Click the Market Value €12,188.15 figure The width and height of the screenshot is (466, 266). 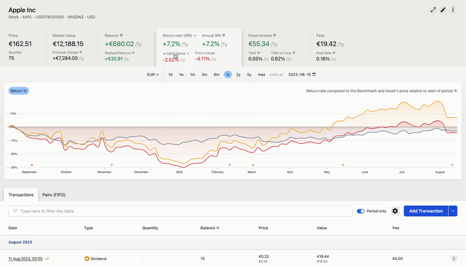click(x=68, y=44)
